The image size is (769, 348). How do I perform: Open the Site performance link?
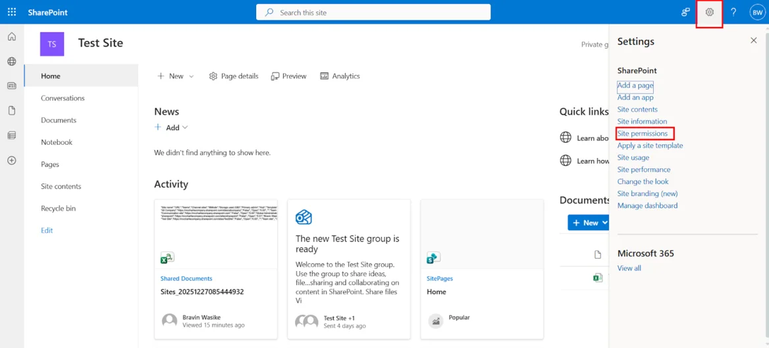[644, 170]
